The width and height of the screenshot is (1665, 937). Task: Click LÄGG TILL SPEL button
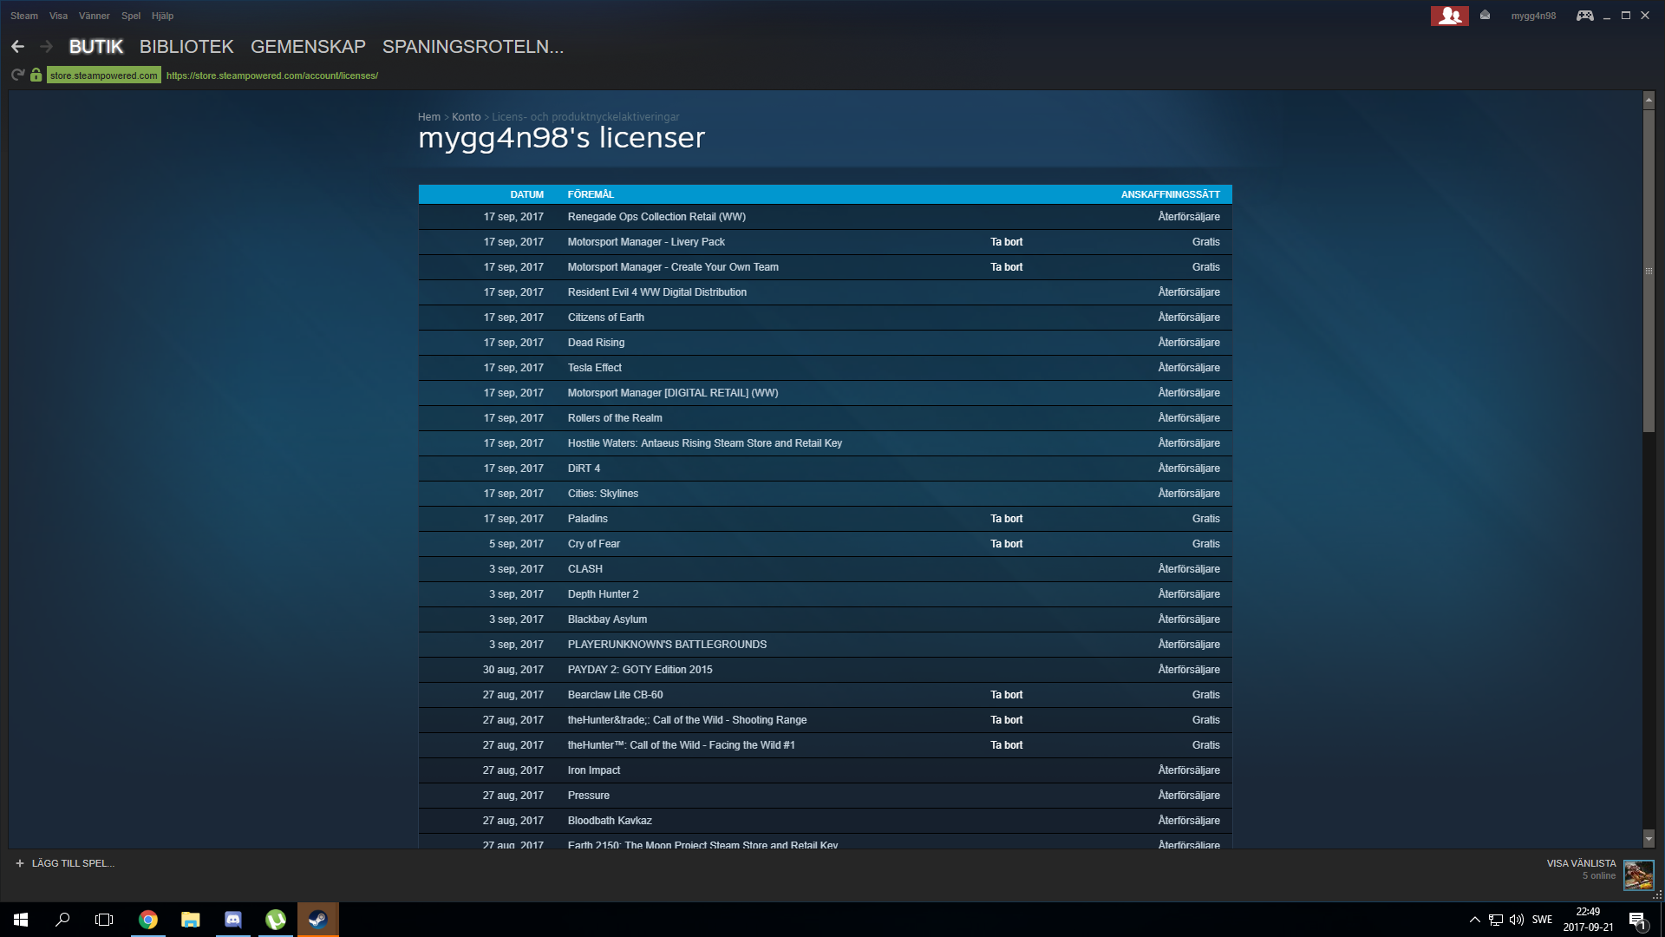pos(65,863)
